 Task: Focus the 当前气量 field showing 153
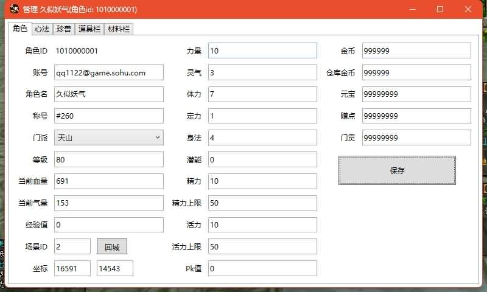pyautogui.click(x=109, y=203)
